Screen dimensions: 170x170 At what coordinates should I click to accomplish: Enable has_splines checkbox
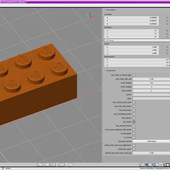[134, 118]
